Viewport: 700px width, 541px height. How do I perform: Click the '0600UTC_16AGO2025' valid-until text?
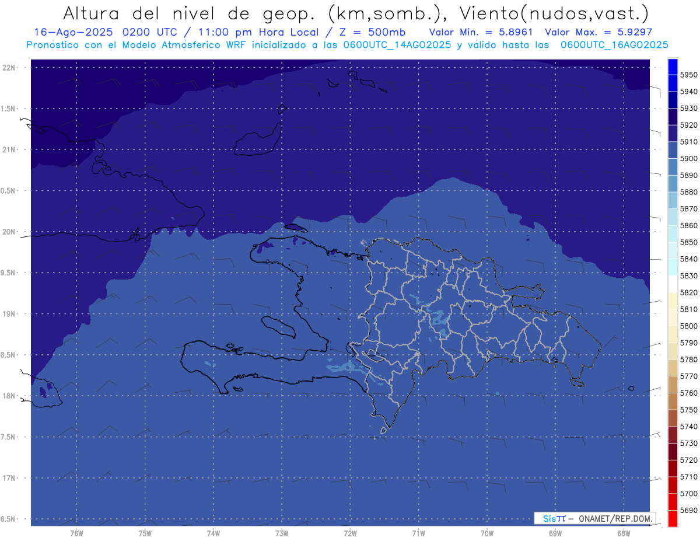pos(614,45)
